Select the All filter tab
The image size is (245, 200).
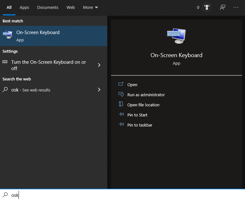9,7
